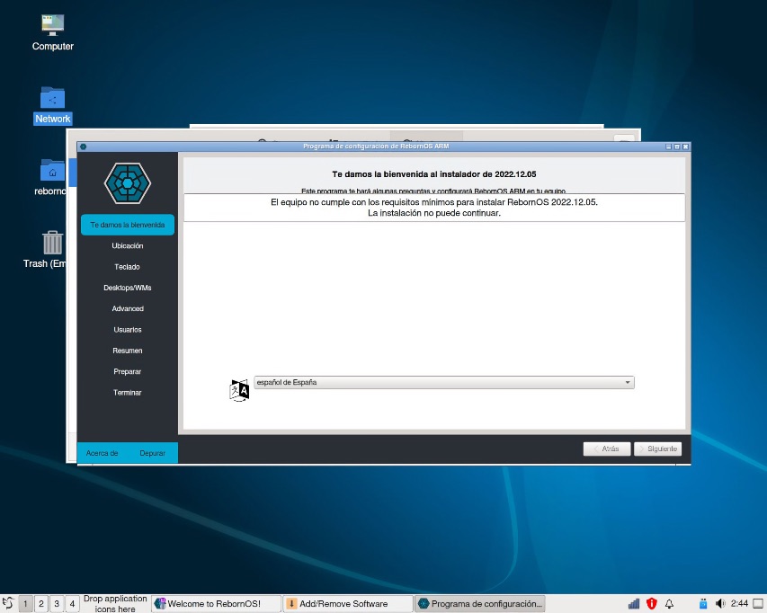Select the Advanced step in sidebar

pos(127,309)
